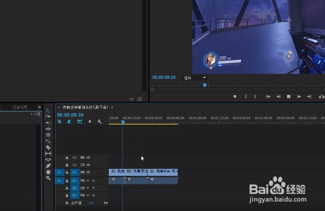
Task: Hide V3 track output eye
Action: [x=88, y=157]
